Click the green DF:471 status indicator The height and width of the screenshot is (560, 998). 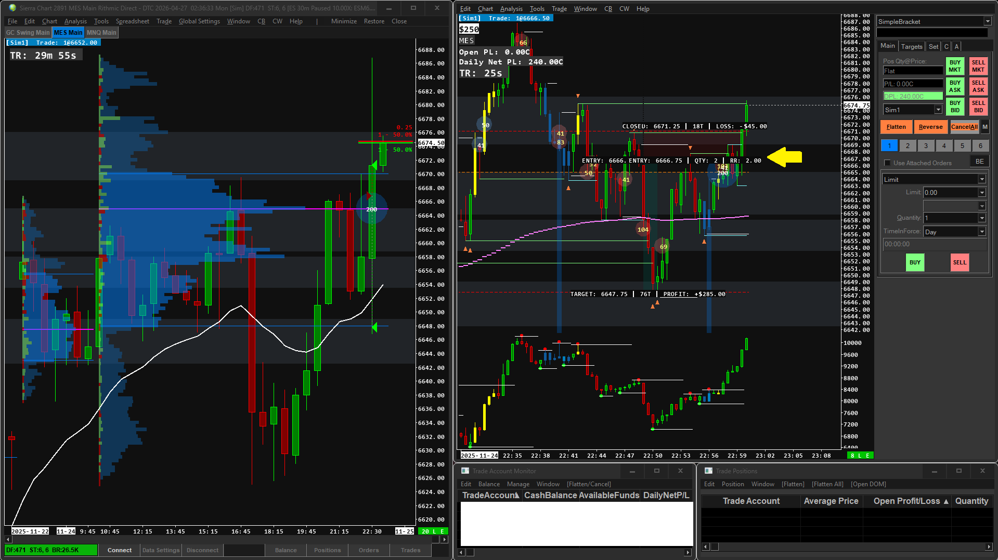[51, 550]
